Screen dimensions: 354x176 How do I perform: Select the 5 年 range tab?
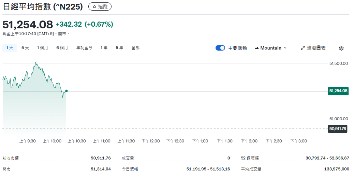[x=119, y=48]
